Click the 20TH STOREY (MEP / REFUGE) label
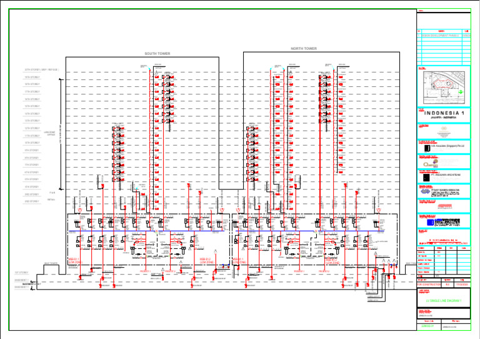The width and height of the screenshot is (480, 339). (x=42, y=70)
